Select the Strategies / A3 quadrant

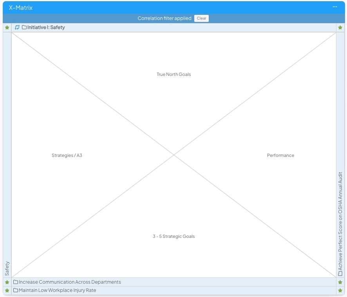[67, 155]
